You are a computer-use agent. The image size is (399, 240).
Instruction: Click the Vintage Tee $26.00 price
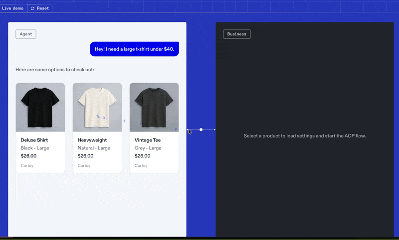click(142, 156)
